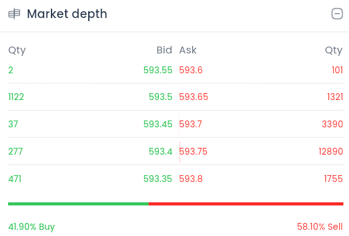
Task: Click ask price 593.65
Action: click(x=193, y=97)
